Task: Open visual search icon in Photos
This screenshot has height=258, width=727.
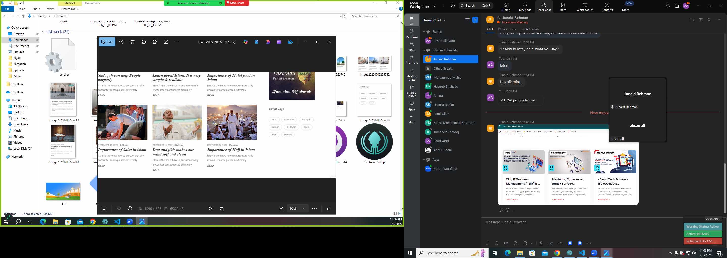Action: coord(211,208)
